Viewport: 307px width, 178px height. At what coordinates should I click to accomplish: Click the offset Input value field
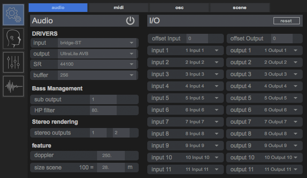click(x=197, y=39)
